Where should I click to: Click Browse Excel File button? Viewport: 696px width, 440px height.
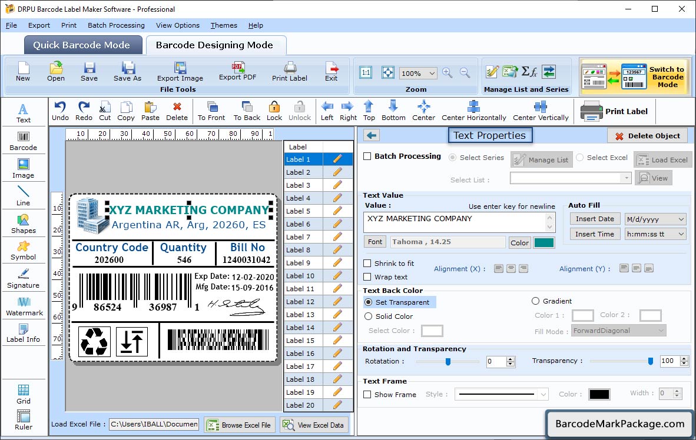pos(240,425)
